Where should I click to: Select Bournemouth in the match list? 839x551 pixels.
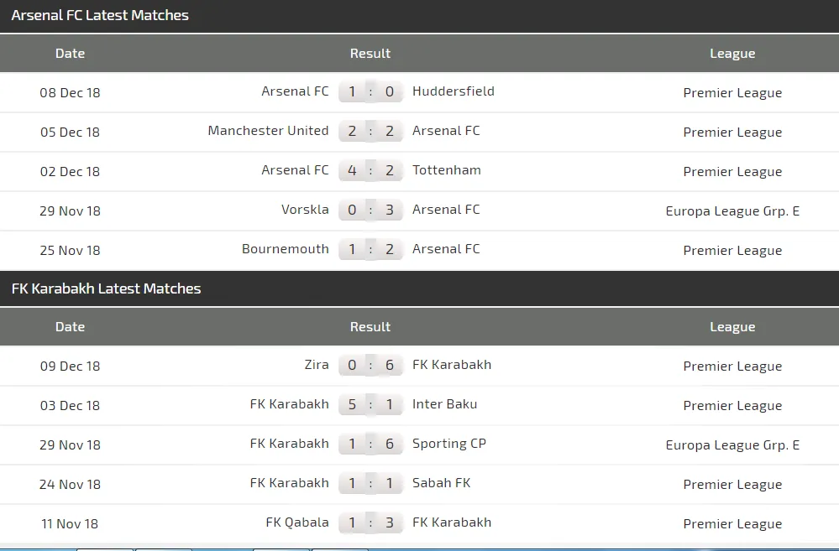pyautogui.click(x=286, y=248)
